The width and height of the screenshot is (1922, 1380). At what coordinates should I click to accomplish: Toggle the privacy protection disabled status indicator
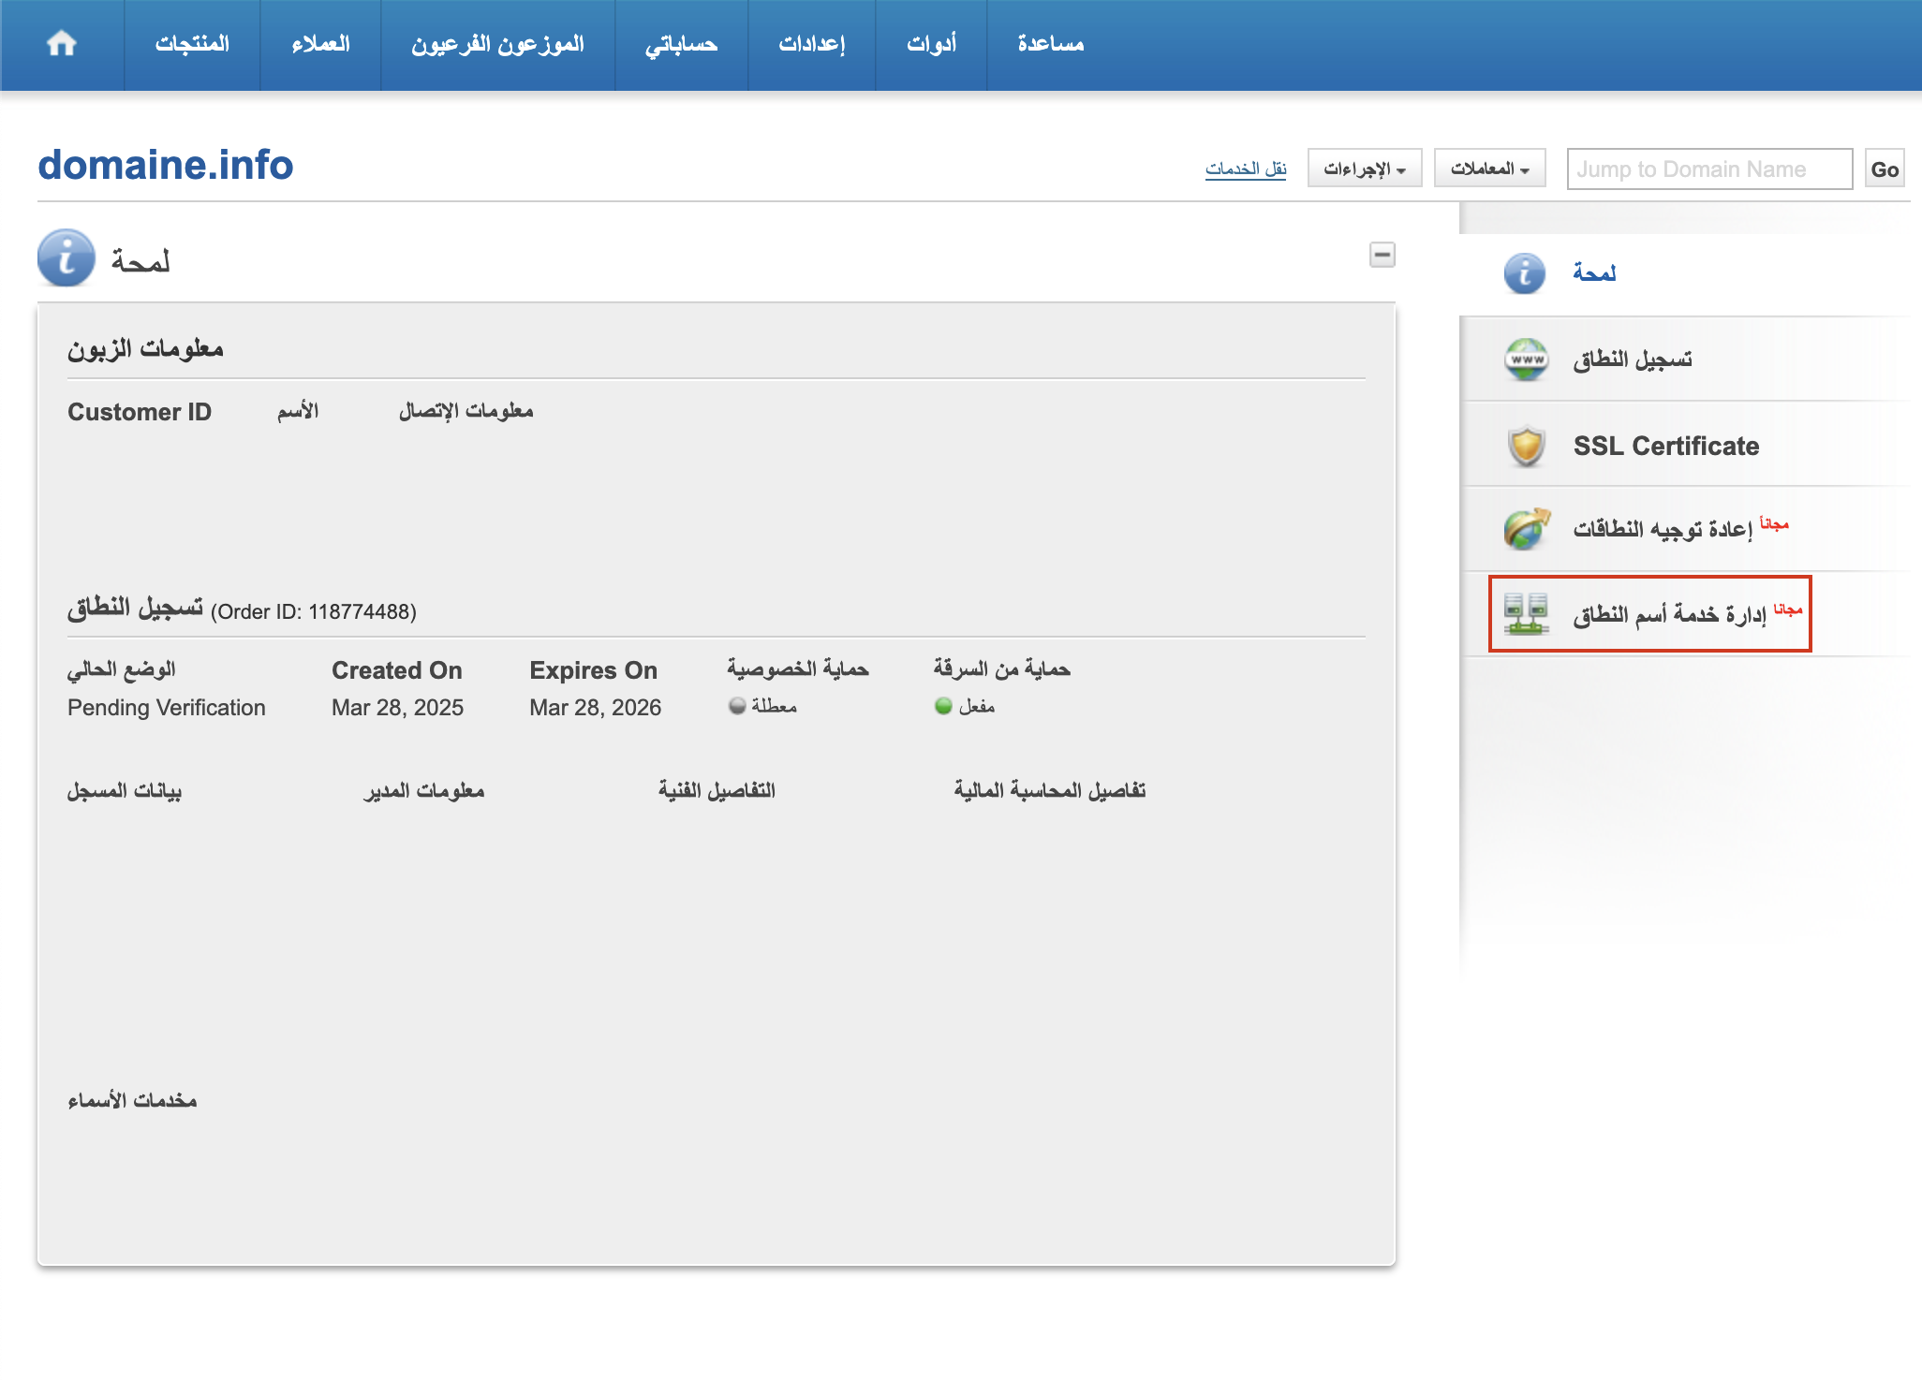pyautogui.click(x=738, y=706)
